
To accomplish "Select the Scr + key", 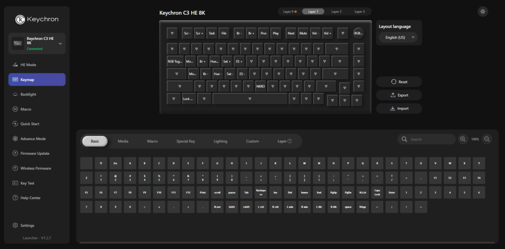I will (199, 33).
